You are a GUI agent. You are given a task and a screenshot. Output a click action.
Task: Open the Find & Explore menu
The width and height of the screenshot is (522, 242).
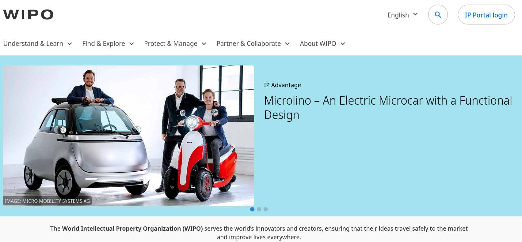pyautogui.click(x=108, y=44)
